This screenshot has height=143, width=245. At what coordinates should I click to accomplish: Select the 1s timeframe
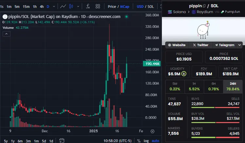click(2, 7)
